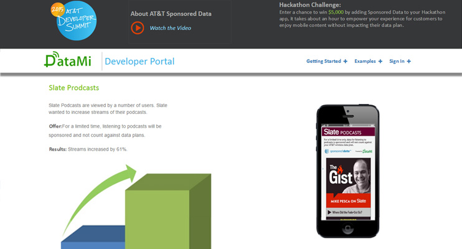Click the $5,000 prize text
Screen dimensions: 462x249
(336, 12)
